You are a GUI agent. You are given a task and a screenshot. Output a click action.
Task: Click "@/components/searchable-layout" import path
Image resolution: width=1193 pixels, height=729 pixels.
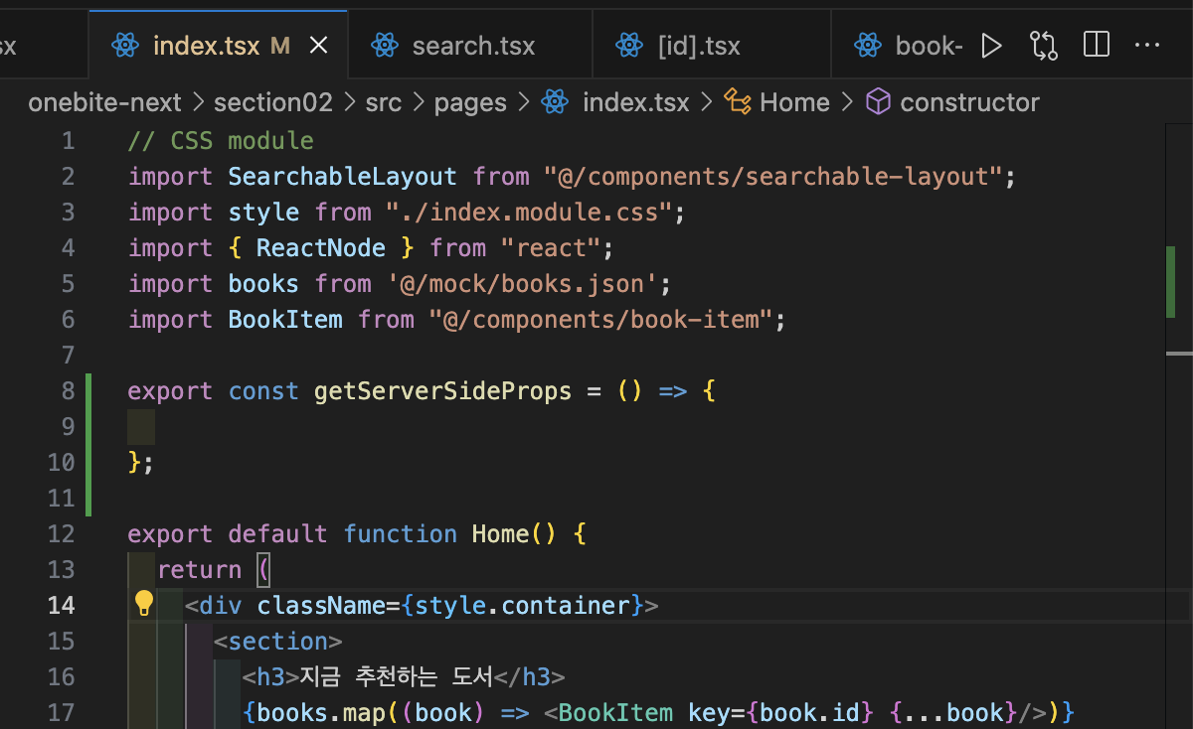pos(778,177)
